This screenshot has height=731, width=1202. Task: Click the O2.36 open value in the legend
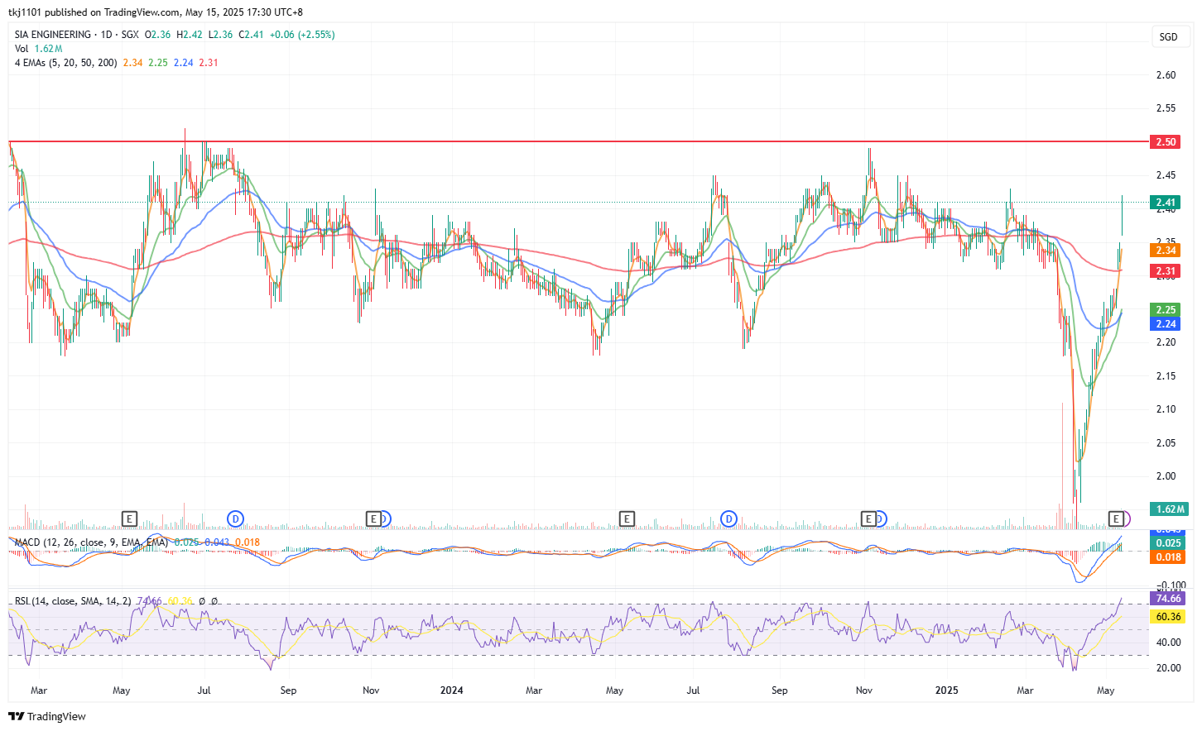point(158,35)
